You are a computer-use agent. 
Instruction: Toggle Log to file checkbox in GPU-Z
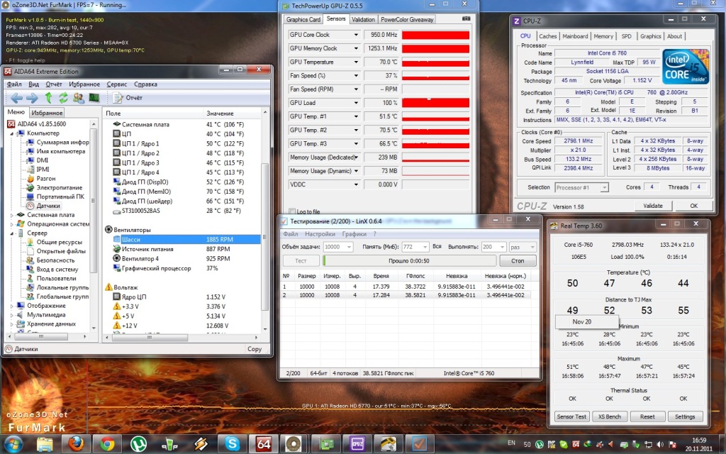point(291,211)
